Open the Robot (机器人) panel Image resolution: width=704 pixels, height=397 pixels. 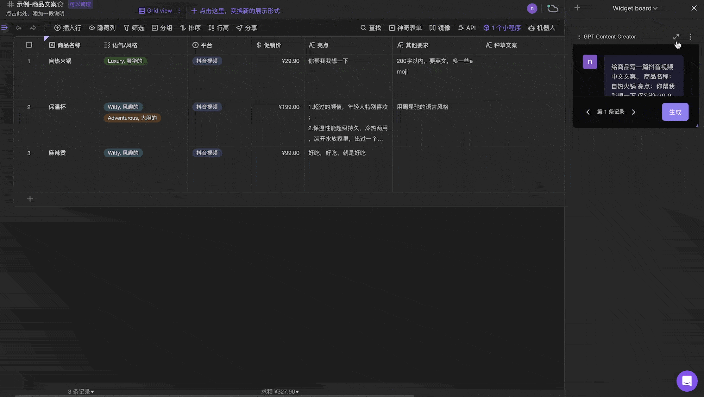point(542,28)
